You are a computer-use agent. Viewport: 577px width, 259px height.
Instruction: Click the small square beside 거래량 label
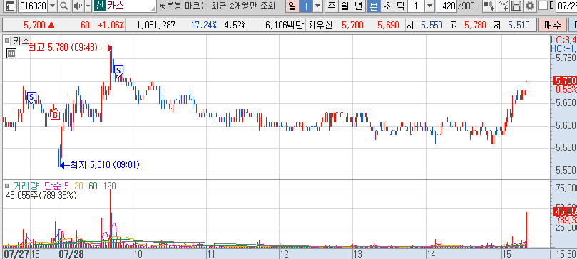(x=6, y=186)
